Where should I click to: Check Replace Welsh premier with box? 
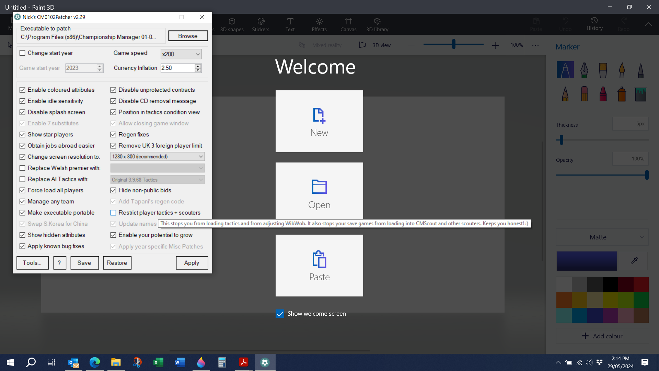click(22, 168)
